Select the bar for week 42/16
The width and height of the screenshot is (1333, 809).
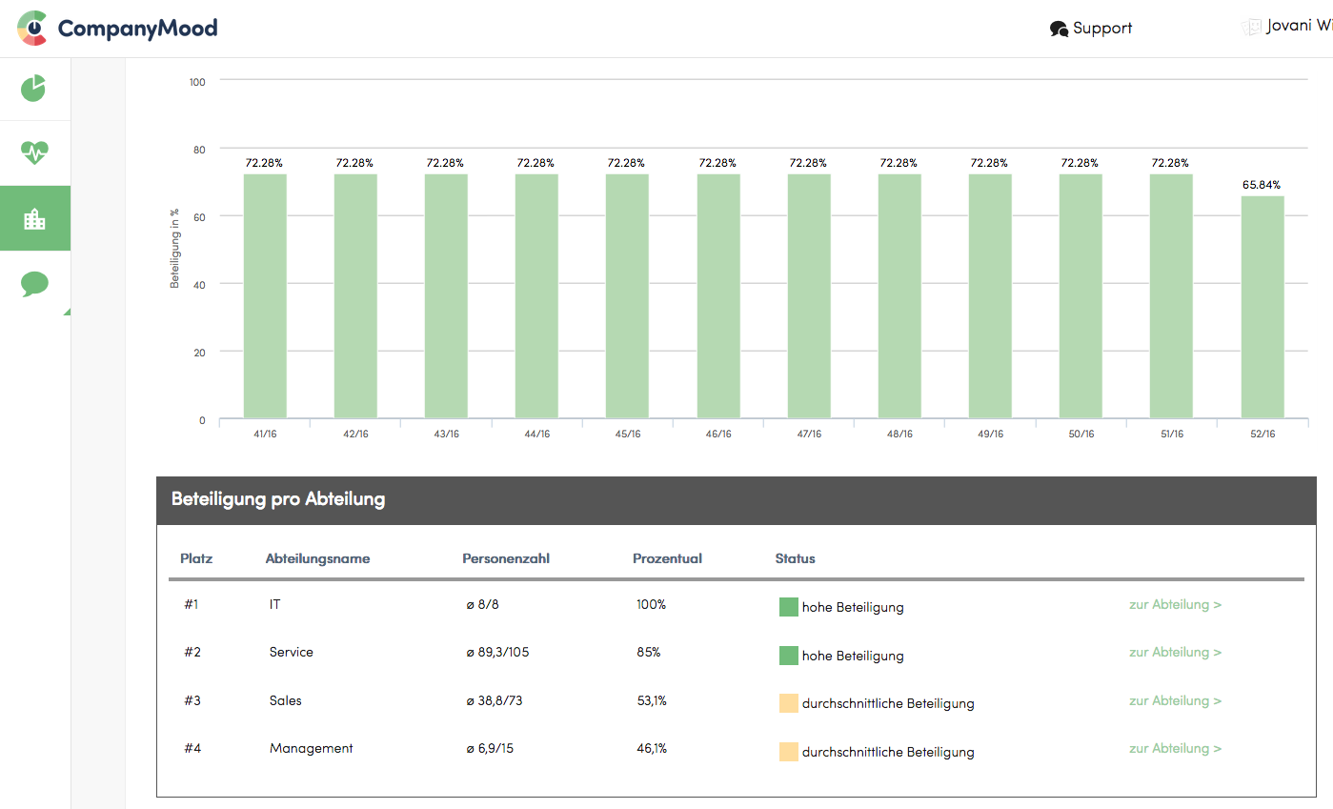pyautogui.click(x=355, y=296)
